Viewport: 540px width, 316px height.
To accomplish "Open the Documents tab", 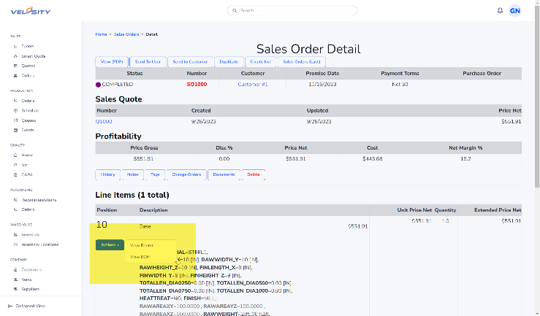I will tap(224, 174).
